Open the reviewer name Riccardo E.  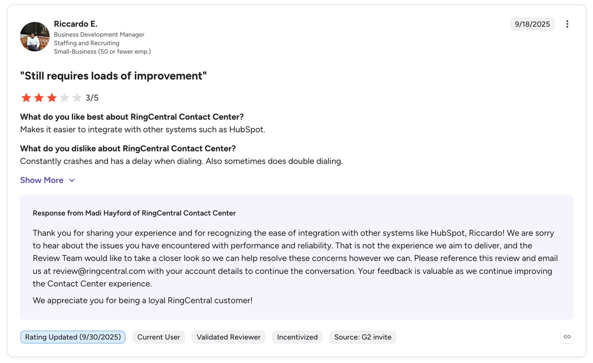pyautogui.click(x=76, y=24)
